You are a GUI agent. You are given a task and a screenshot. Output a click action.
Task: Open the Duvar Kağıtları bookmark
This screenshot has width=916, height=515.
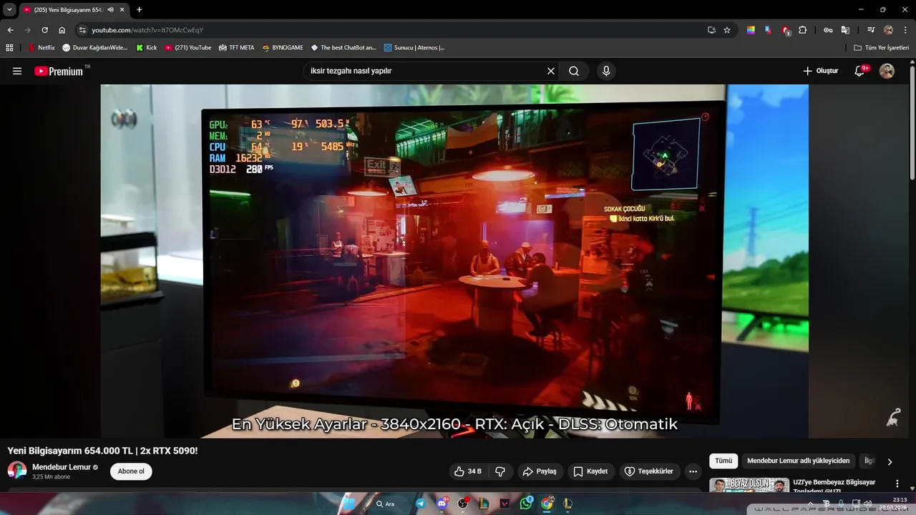[x=95, y=48]
